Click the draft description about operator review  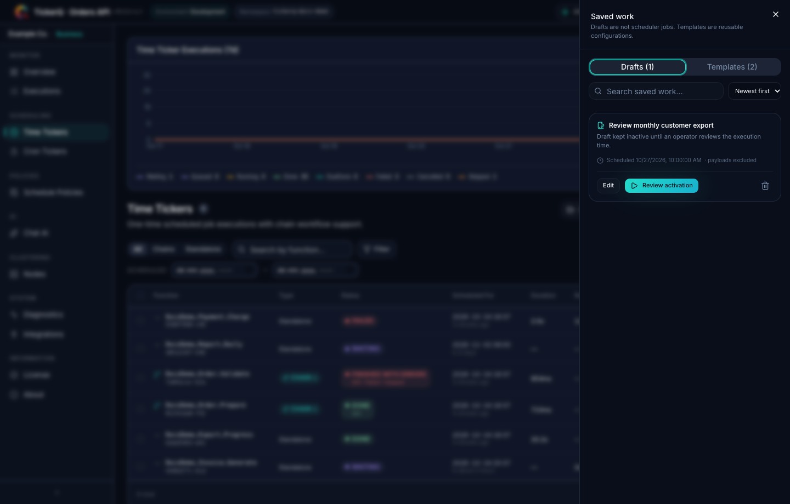point(679,141)
